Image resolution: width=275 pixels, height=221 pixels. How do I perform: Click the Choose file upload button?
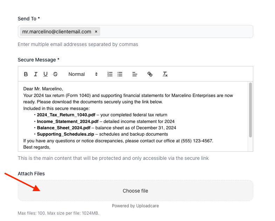(135, 191)
